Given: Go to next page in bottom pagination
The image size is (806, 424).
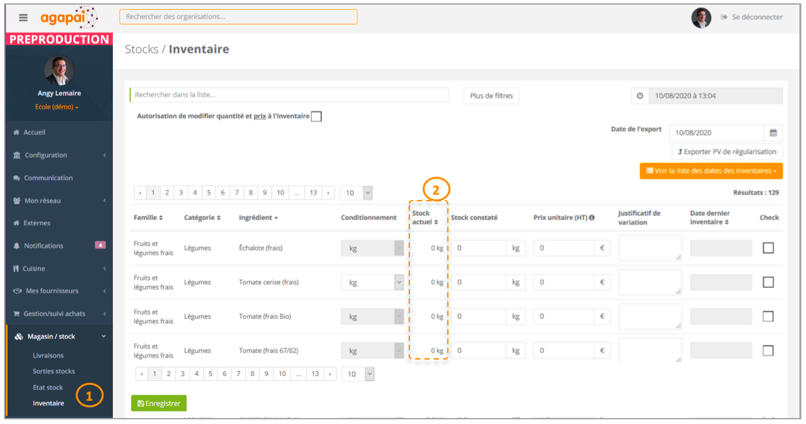Looking at the screenshot, I should point(330,373).
